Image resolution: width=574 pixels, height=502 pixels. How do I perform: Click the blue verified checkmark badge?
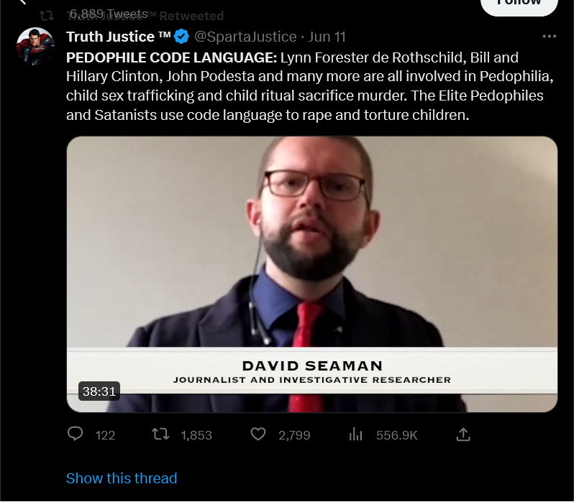click(x=181, y=37)
